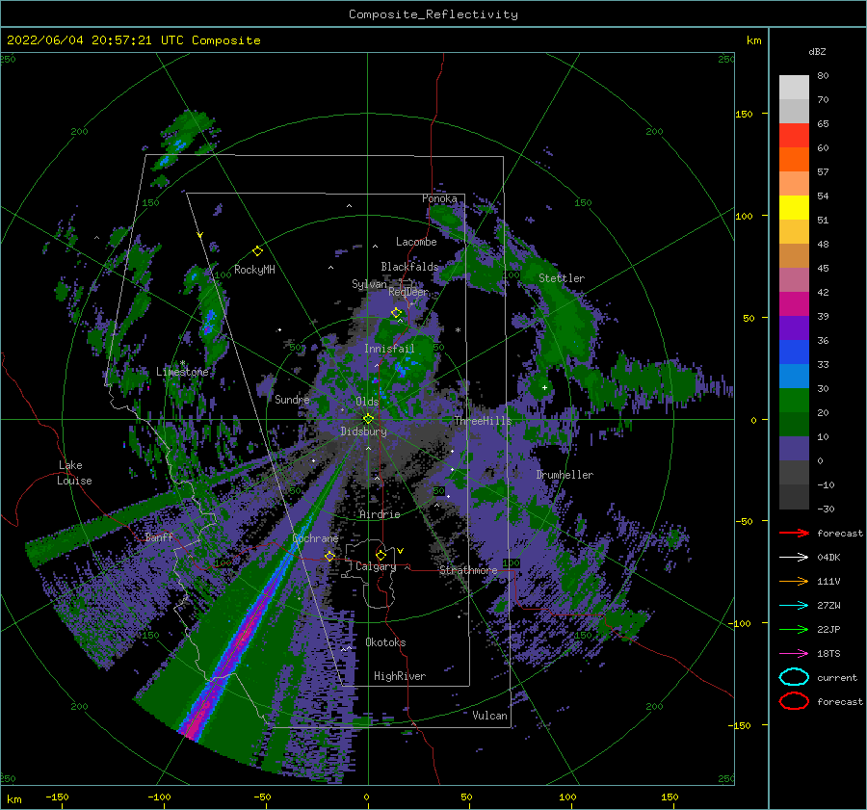Click the dBZ legend heading
The height and width of the screenshot is (810, 867).
[817, 51]
